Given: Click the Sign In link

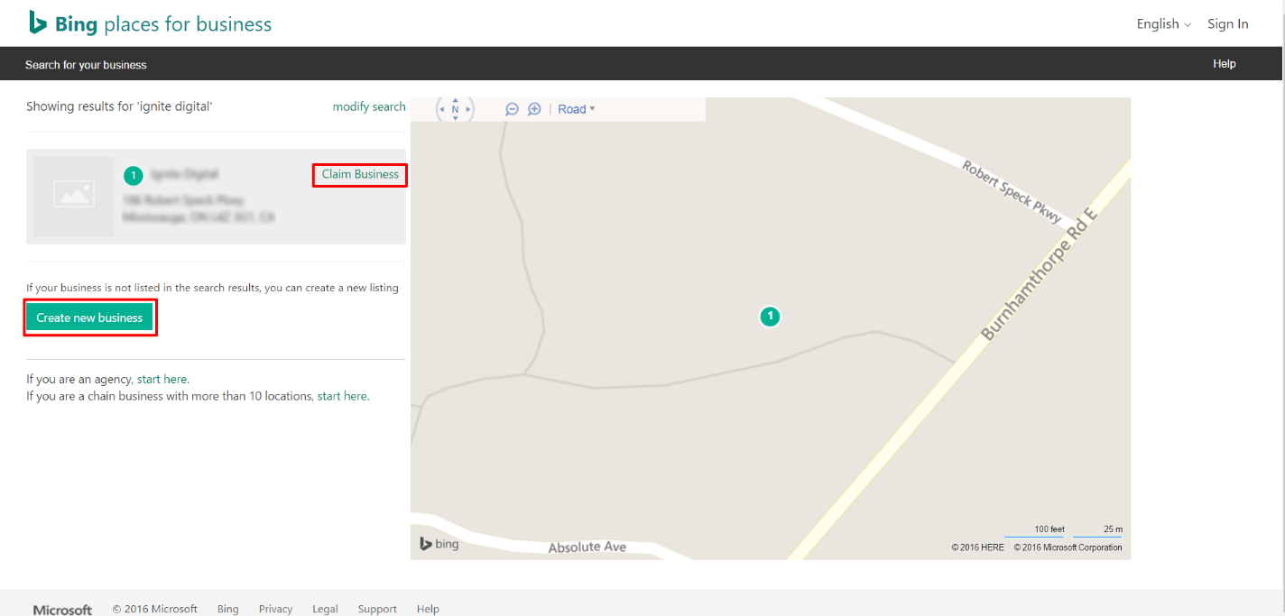Looking at the screenshot, I should click(x=1228, y=24).
